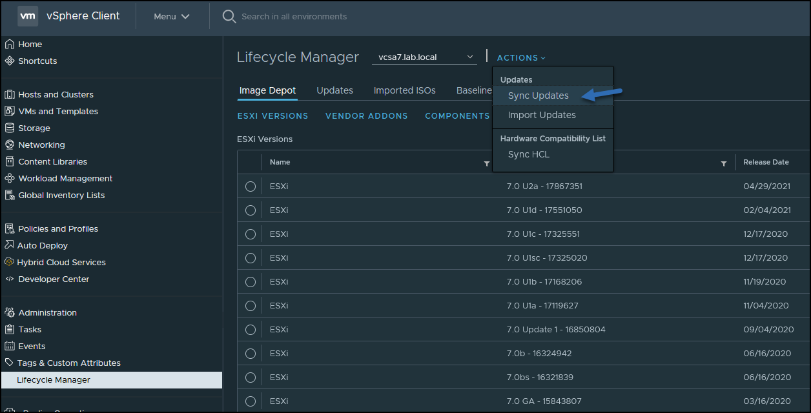Sort by the Release Date column header
The image size is (811, 413).
click(766, 163)
